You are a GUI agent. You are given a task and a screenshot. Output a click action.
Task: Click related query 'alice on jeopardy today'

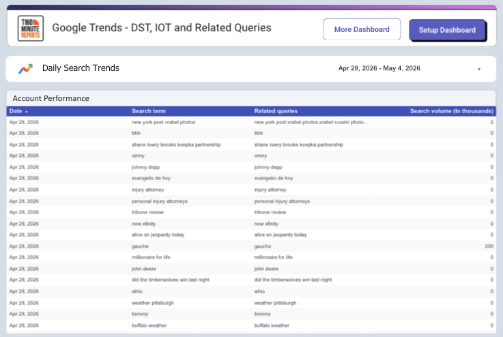(281, 235)
